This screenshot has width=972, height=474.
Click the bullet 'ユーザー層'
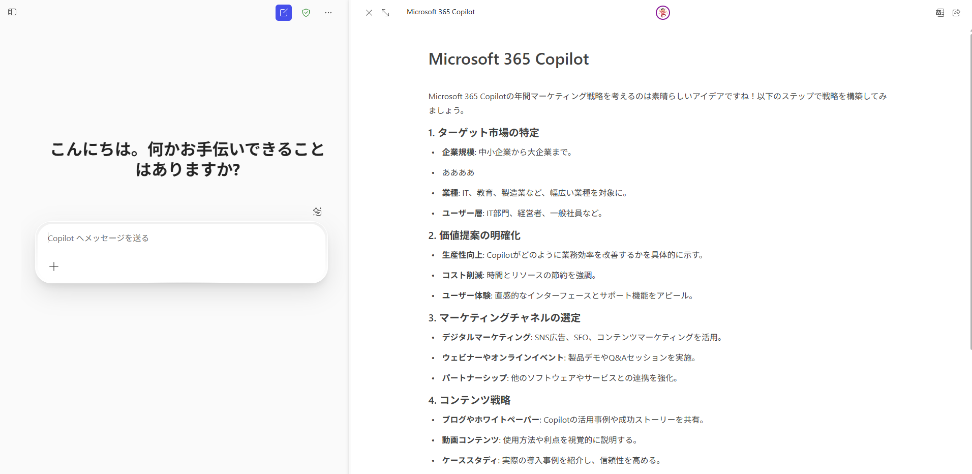(523, 213)
